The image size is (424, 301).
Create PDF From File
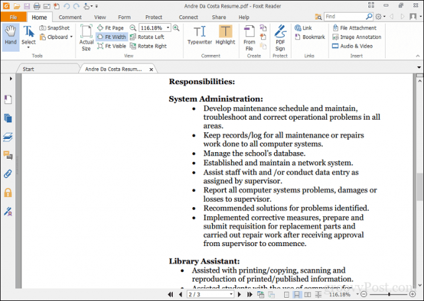click(x=249, y=38)
